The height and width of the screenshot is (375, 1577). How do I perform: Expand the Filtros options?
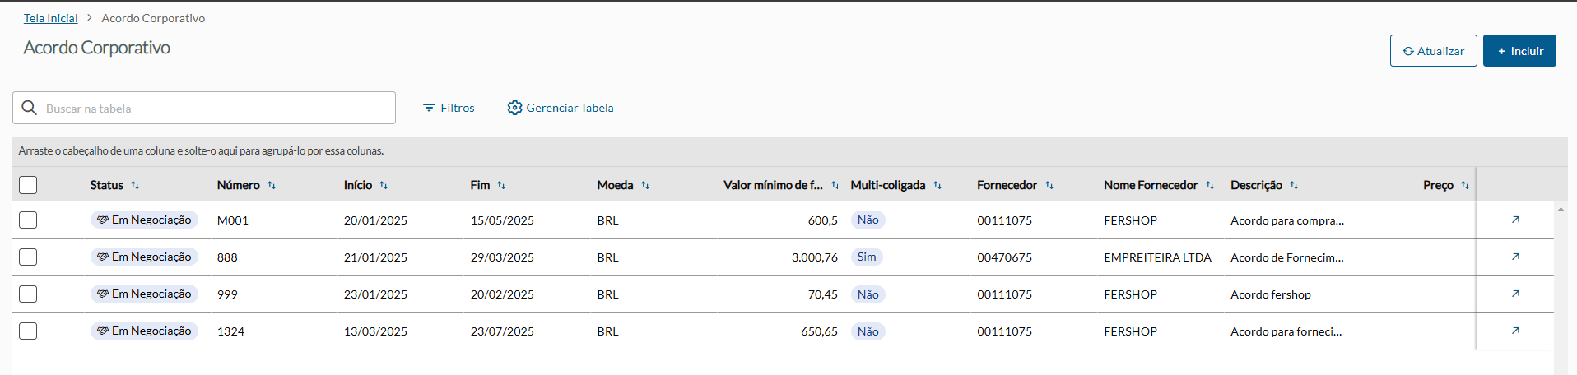point(449,108)
